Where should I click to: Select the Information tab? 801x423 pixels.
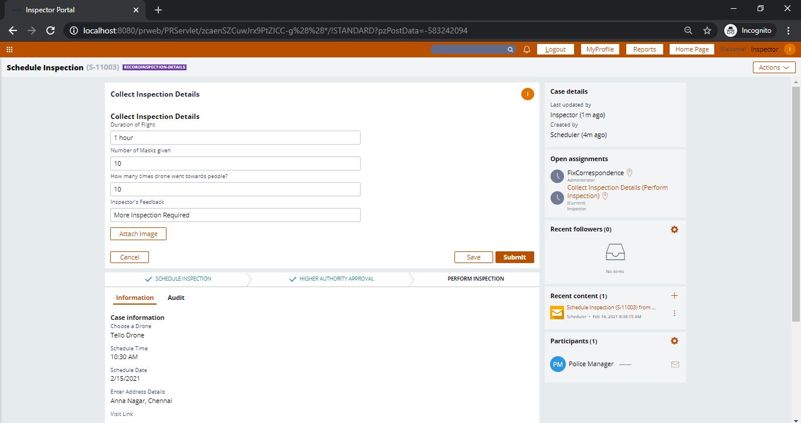(135, 298)
